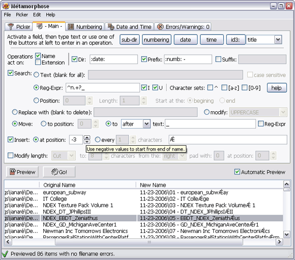Viewport: 295px width, 260px height.
Task: Enable the Extension checkbox
Action: click(38, 63)
